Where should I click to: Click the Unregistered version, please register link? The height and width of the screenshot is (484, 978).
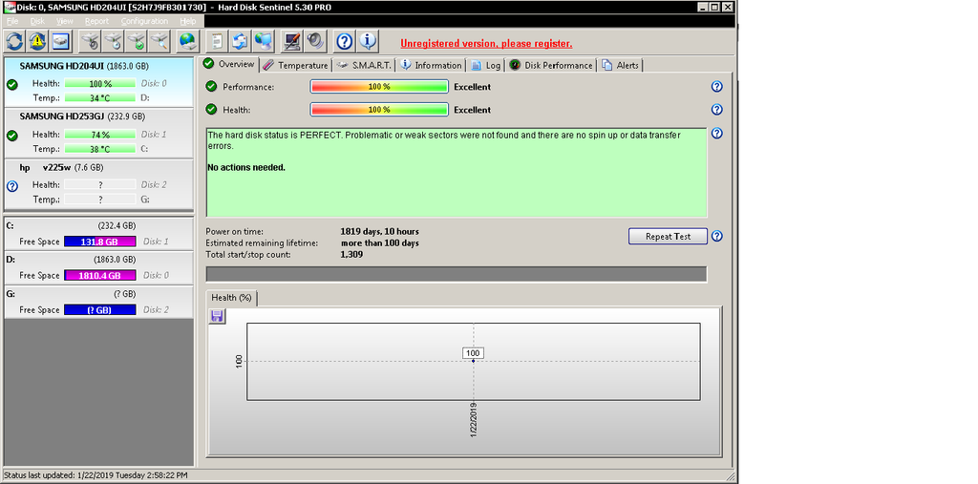click(x=486, y=44)
